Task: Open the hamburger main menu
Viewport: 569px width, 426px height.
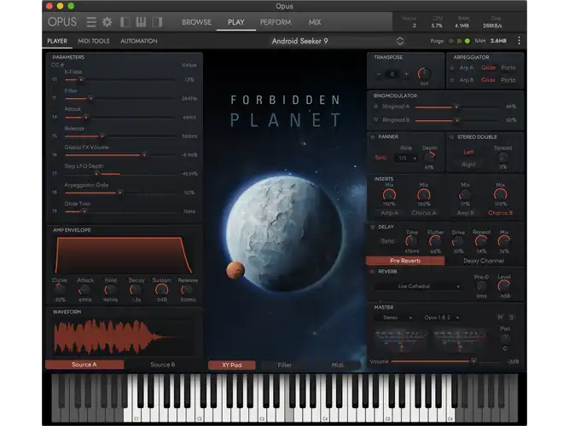Action: pyautogui.click(x=91, y=22)
